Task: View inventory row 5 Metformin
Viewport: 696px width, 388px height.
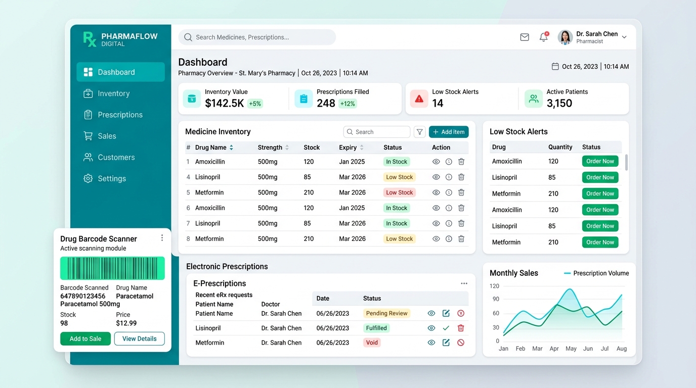Action: point(436,192)
